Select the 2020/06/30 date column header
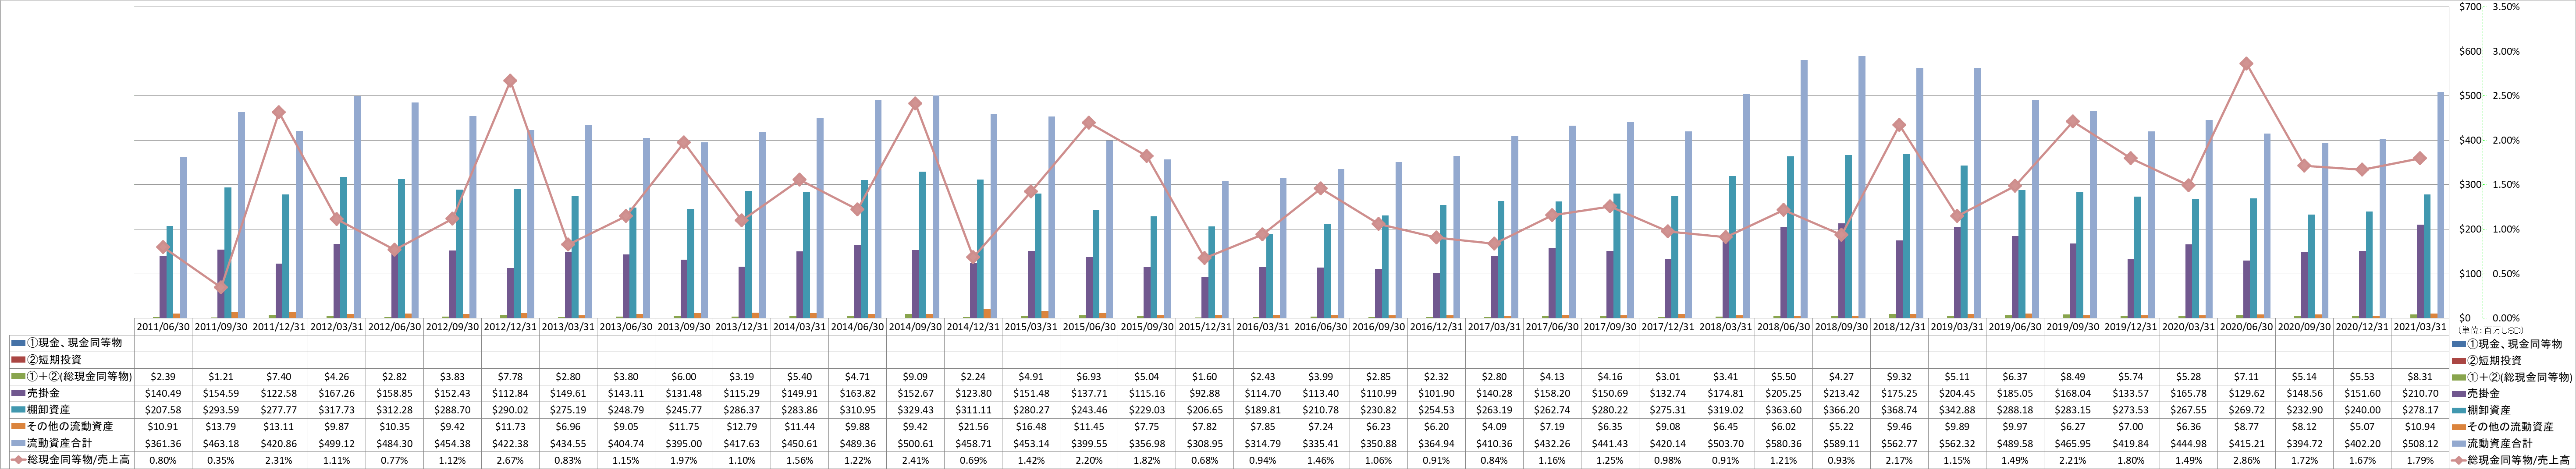The height and width of the screenshot is (469, 2576). coord(2246,327)
